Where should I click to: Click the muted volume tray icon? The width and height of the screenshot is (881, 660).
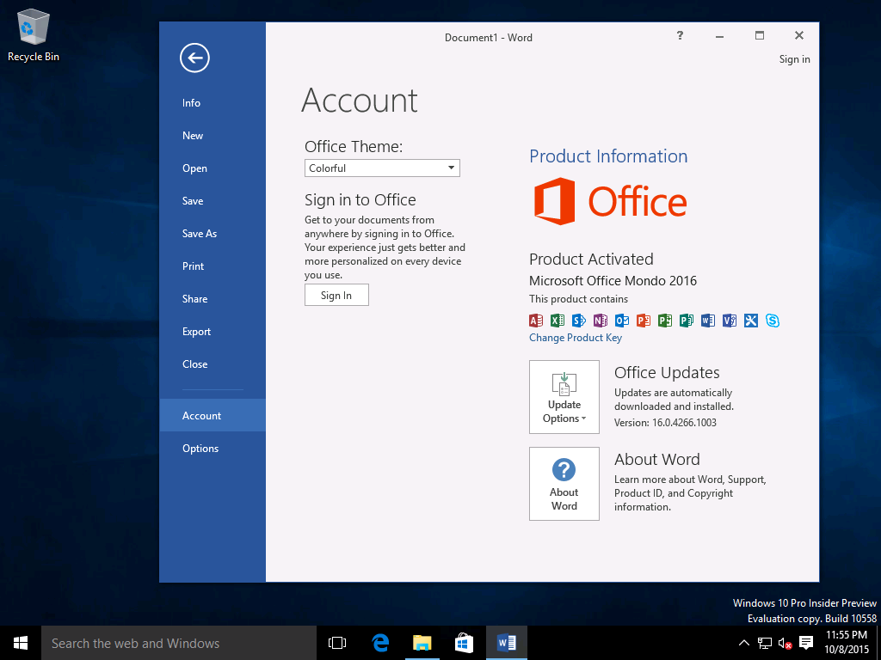(x=785, y=643)
